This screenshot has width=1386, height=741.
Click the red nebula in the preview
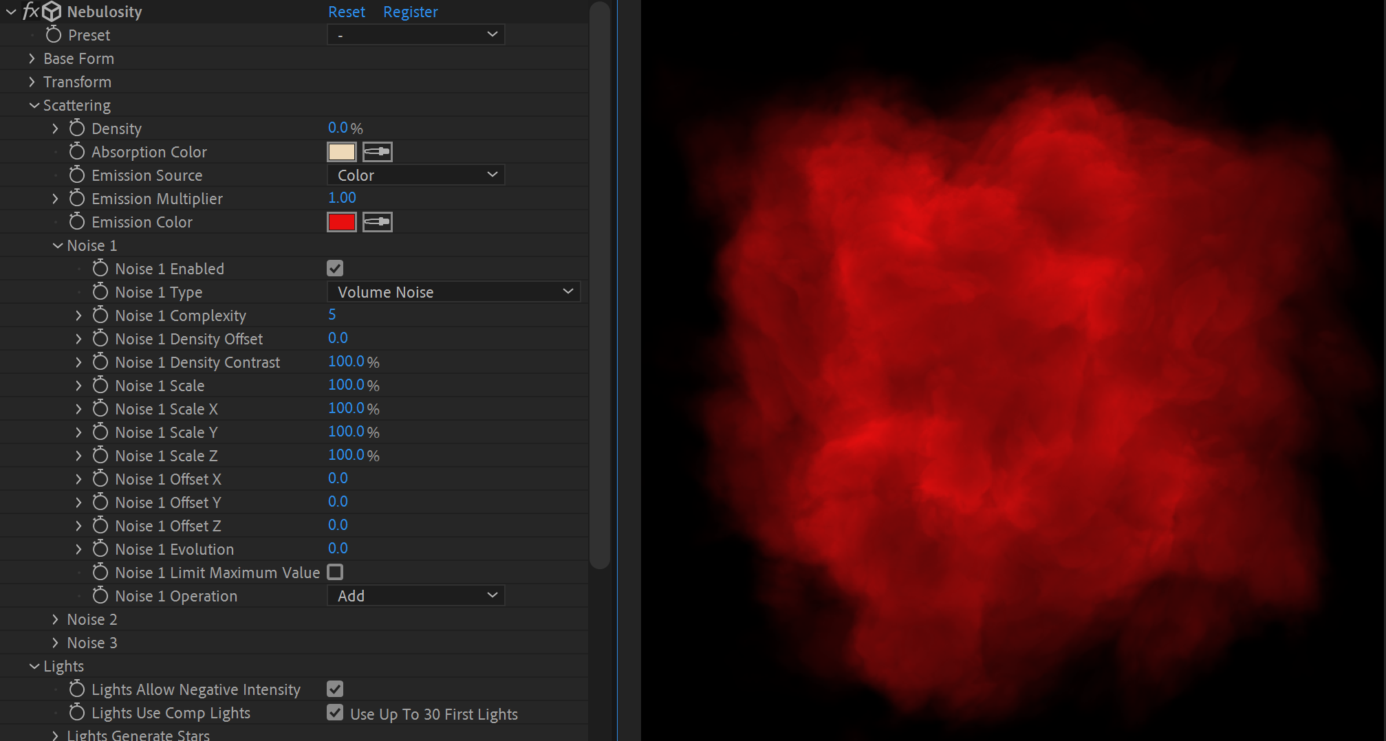point(1018,385)
